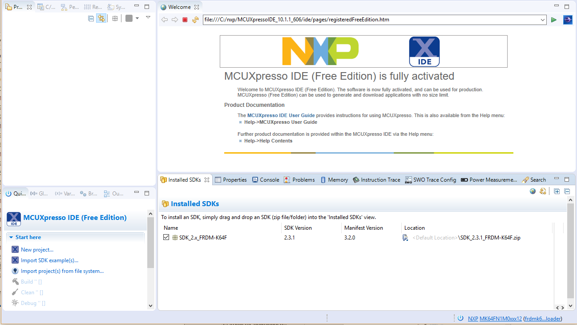The image size is (577, 325).
Task: Toggle Link with Editor in Project Explorer
Action: 101,18
